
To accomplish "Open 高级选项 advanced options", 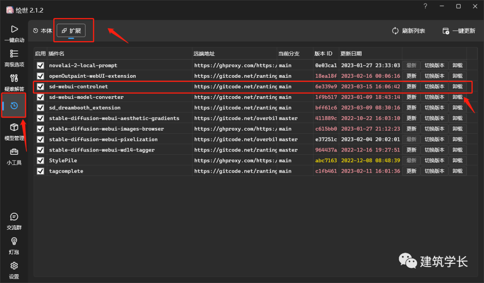I will [14, 58].
